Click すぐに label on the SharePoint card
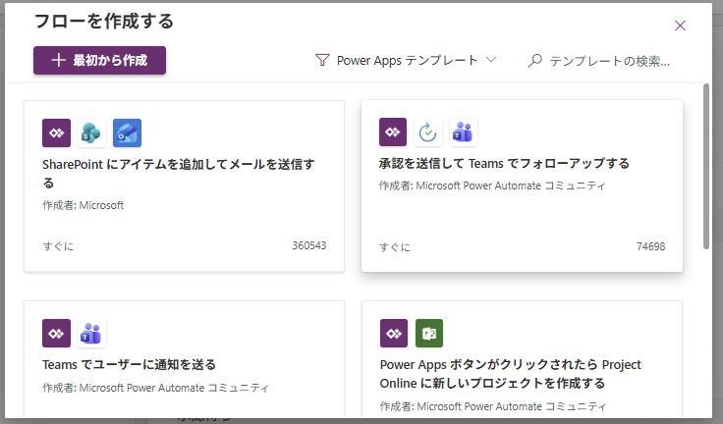723x424 pixels. tap(58, 246)
